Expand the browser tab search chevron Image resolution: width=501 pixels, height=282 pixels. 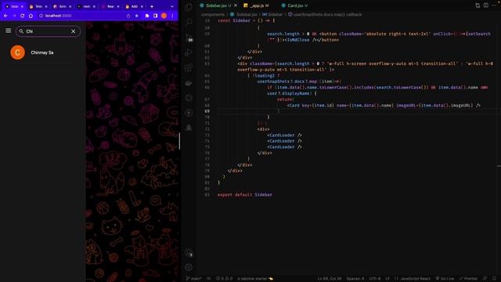[x=172, y=6]
